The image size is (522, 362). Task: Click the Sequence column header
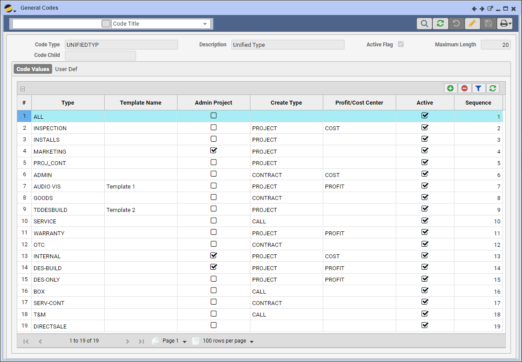tap(478, 102)
